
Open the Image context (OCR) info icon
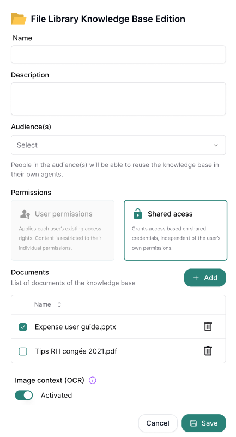(x=93, y=380)
